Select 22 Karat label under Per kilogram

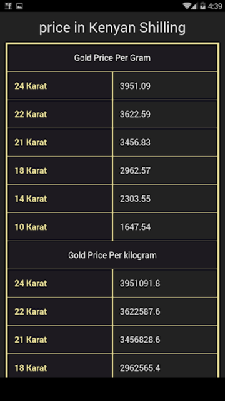(31, 312)
